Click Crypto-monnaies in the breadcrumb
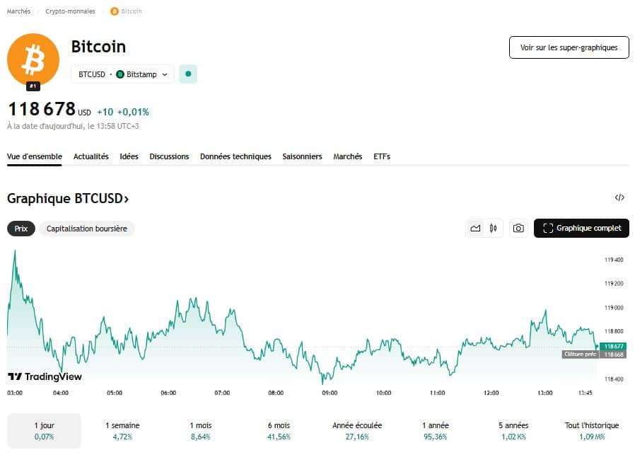Image resolution: width=635 pixels, height=455 pixels. (70, 11)
